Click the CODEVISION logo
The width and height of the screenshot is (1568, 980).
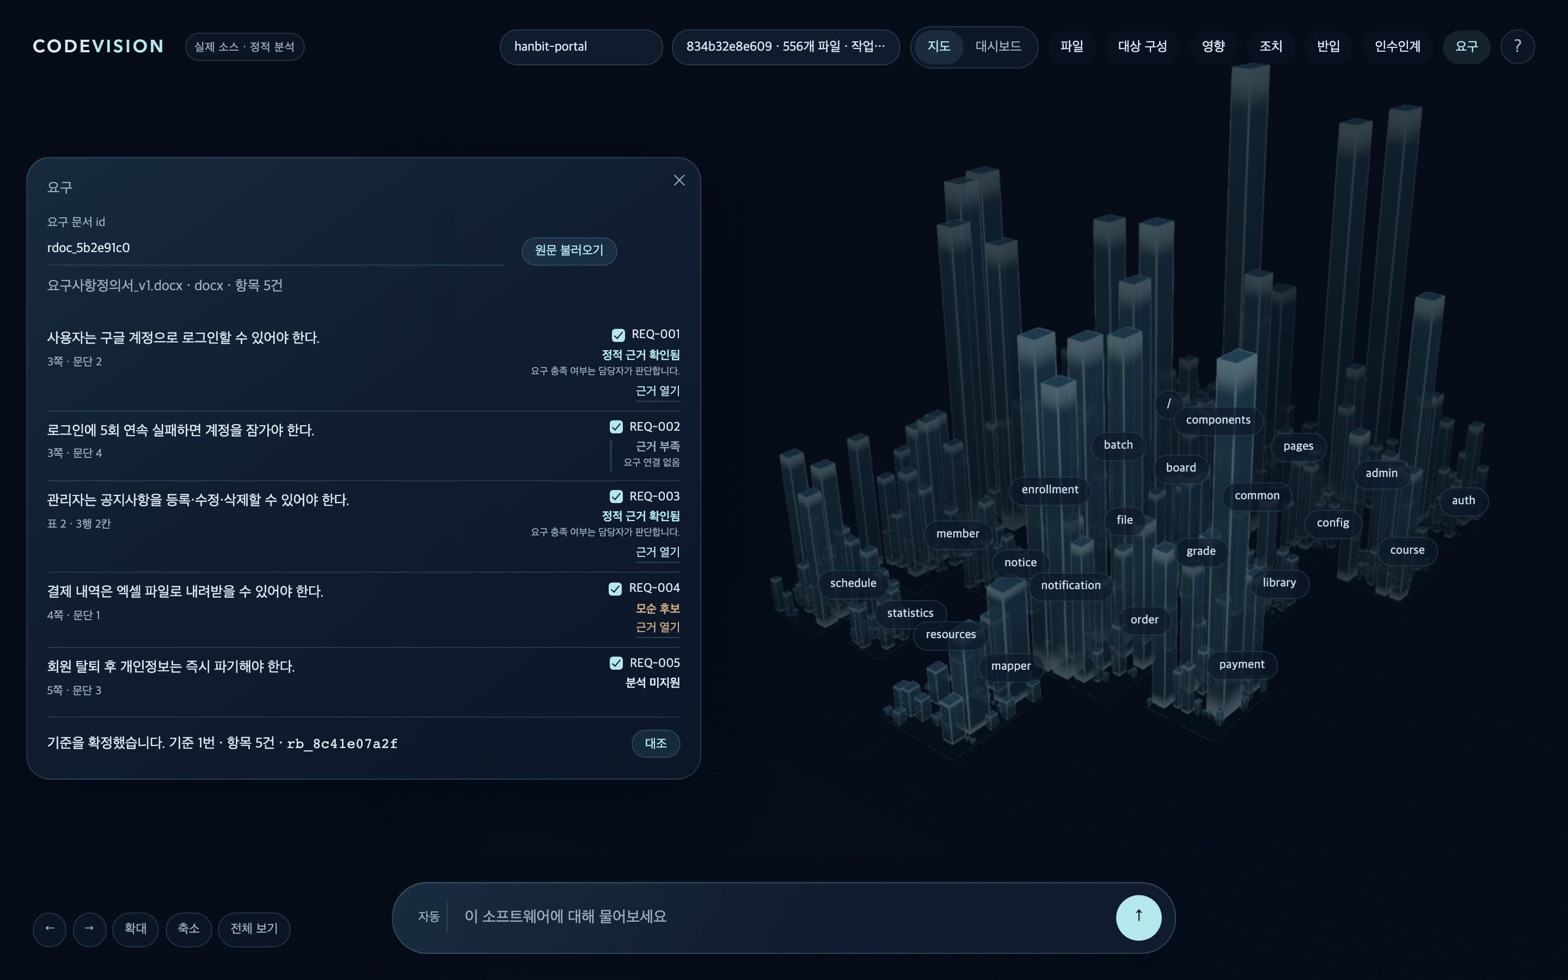pyautogui.click(x=98, y=47)
